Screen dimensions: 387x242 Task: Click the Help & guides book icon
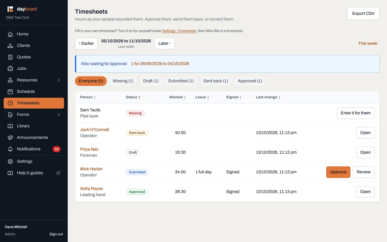point(10,173)
